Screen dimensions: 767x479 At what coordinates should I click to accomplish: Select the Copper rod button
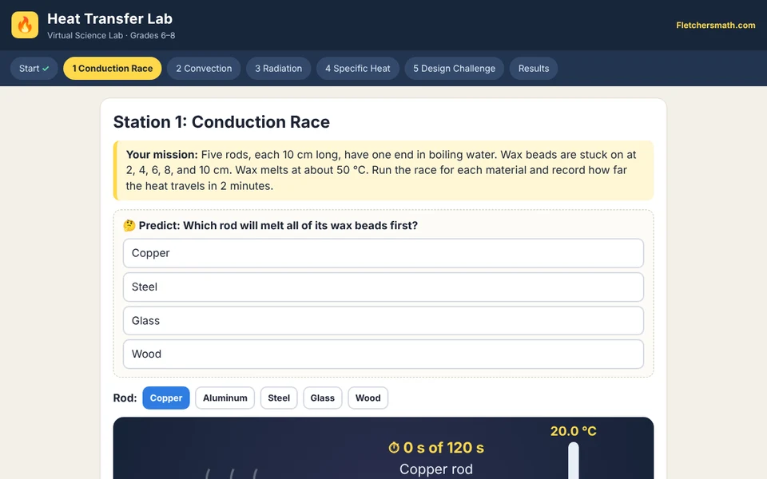(166, 398)
